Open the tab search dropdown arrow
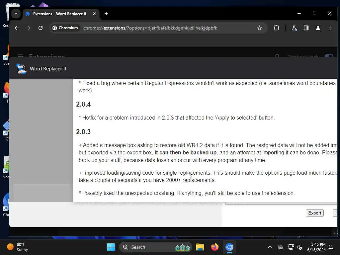340x255 pixels. point(16,14)
